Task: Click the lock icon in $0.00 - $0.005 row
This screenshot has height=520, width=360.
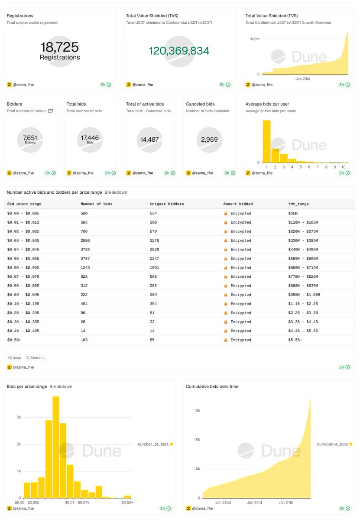Action: [x=226, y=213]
